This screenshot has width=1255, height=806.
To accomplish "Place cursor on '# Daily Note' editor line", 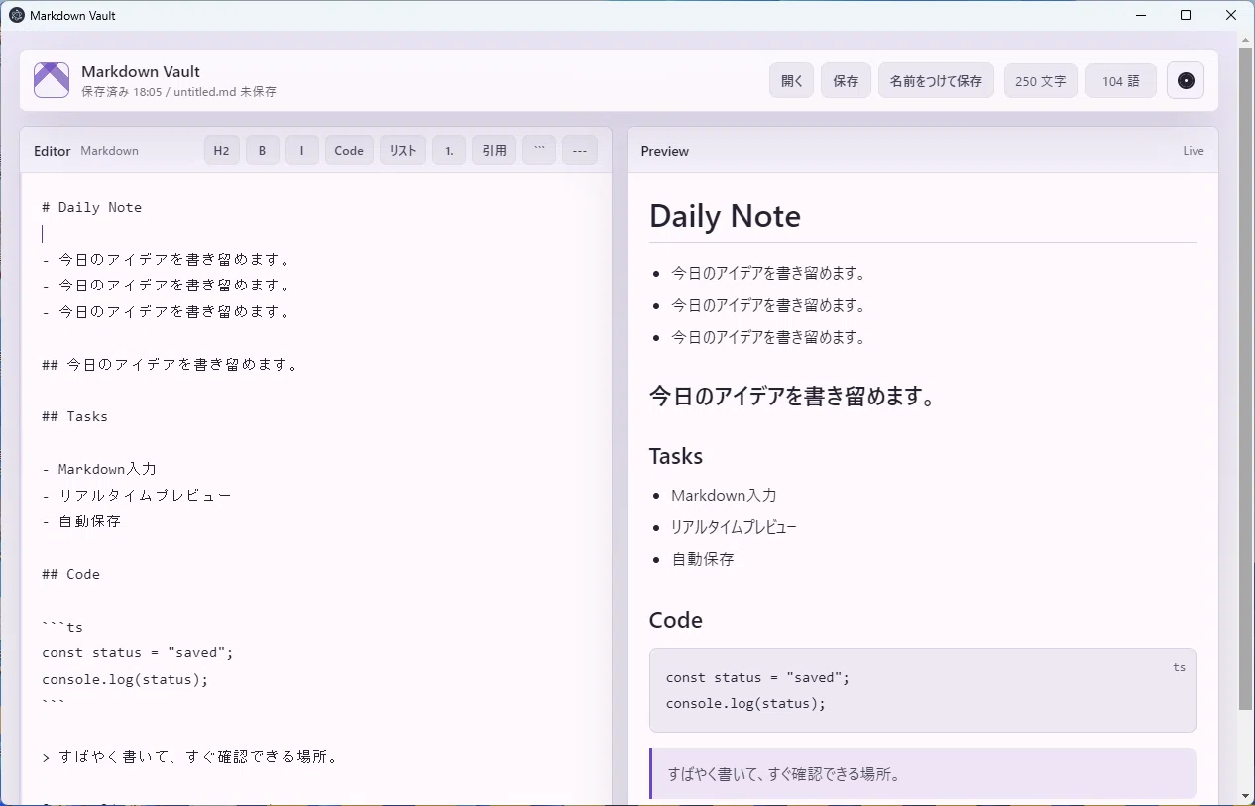I will [92, 207].
